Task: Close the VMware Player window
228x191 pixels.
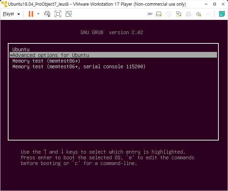Action: [x=223, y=4]
